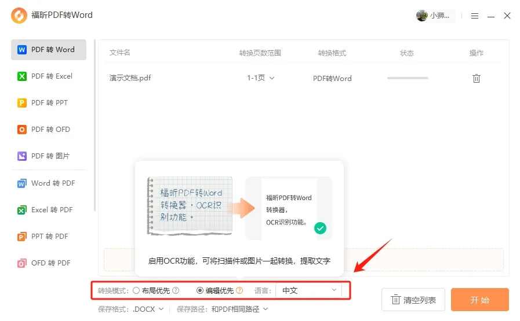520x321 pixels.
Task: Show help for 编辑优先 orange question mark
Action: point(239,290)
